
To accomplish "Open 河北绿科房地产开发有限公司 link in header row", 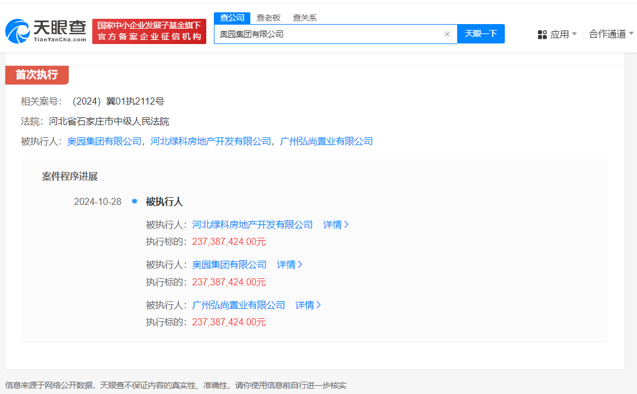I will point(211,141).
